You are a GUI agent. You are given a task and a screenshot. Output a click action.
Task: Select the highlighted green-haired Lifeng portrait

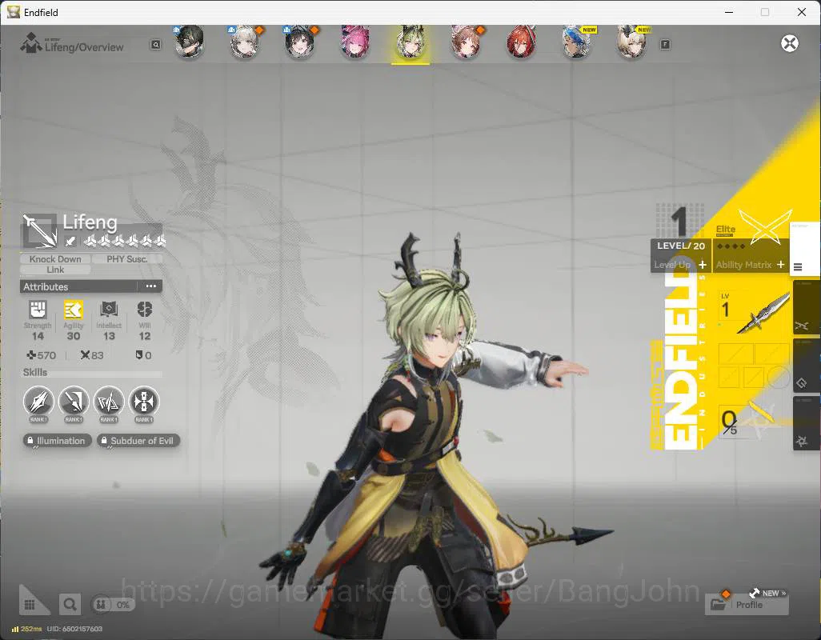(410, 43)
